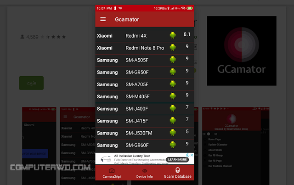The height and width of the screenshot is (185, 294).
Task: Open the GCamator logo image in background page
Action: (x=242, y=51)
